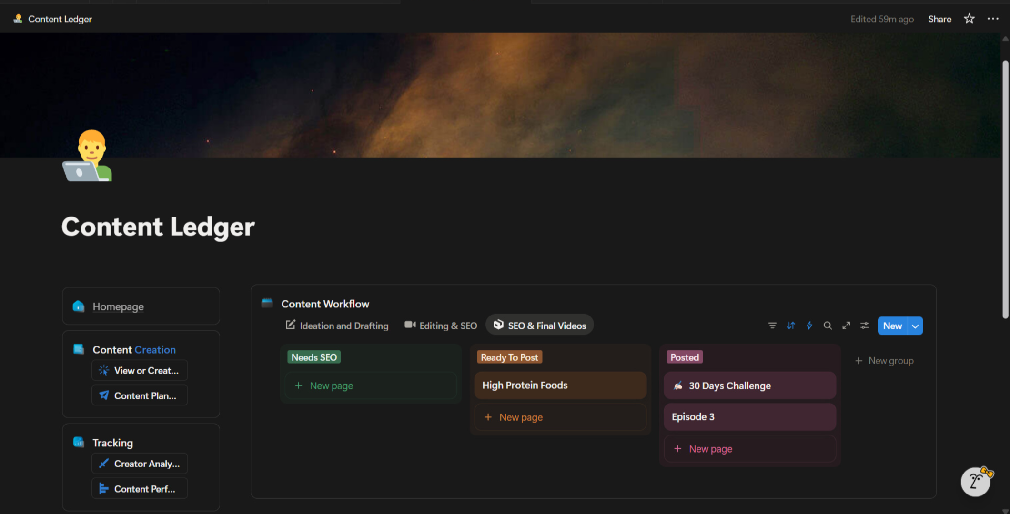Open view settings sliders icon
This screenshot has width=1010, height=514.
pyautogui.click(x=864, y=326)
